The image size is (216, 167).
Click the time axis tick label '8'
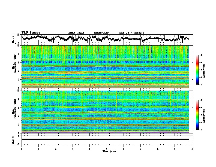click(158, 149)
